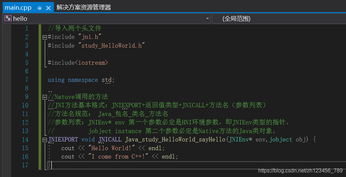This screenshot has width=346, height=177.
Task: Click 'std' on line 7
Action: click(x=107, y=80)
